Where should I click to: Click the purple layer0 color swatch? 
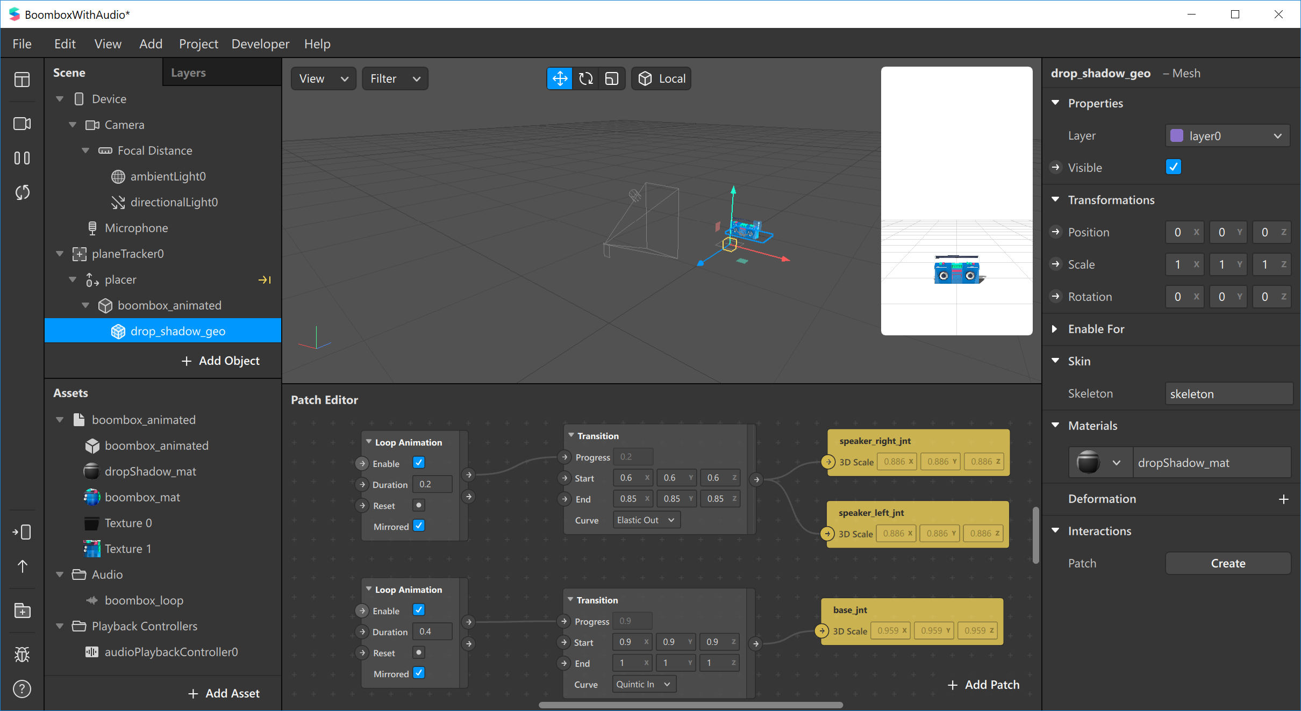pos(1177,136)
